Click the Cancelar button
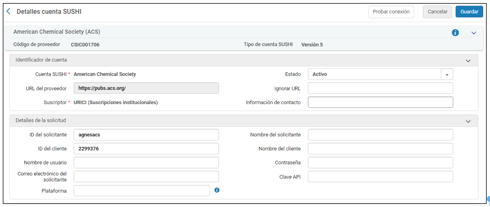 point(437,12)
